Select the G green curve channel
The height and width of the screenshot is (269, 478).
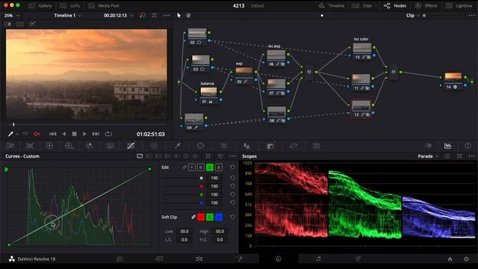[210, 167]
